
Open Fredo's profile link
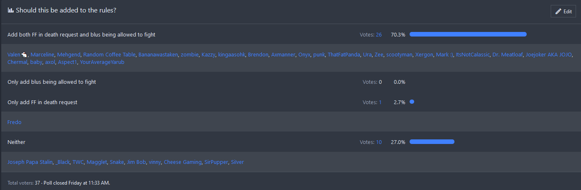click(15, 122)
